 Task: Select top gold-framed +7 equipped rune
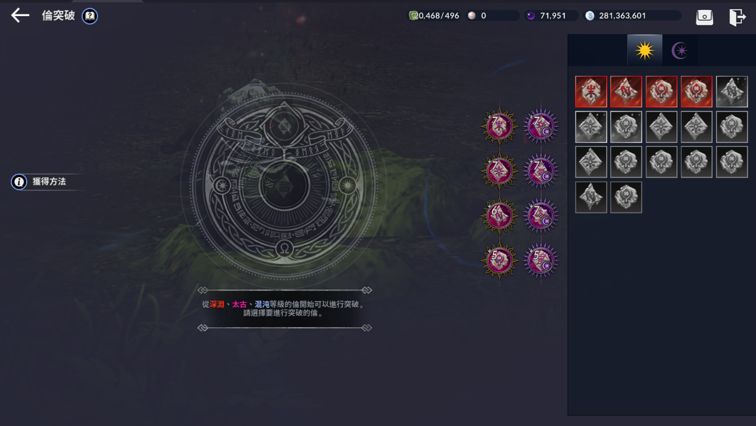499,126
